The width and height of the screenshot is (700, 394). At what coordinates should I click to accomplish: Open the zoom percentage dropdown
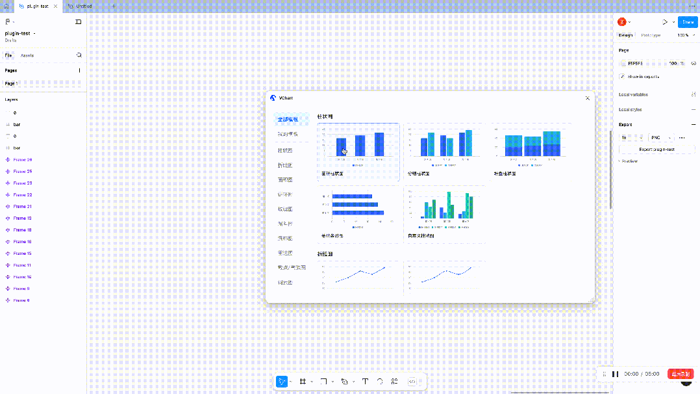coord(686,35)
